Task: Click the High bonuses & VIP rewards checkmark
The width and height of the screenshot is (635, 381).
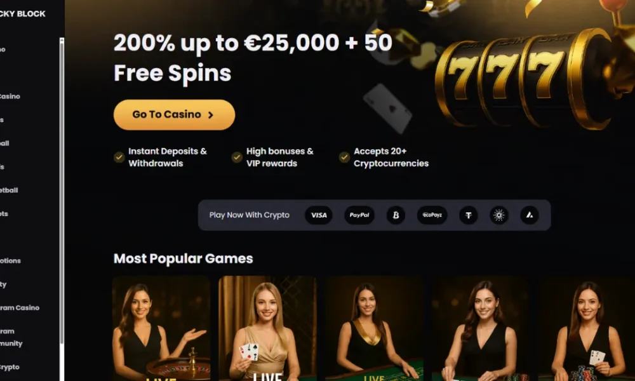Action: tap(237, 157)
